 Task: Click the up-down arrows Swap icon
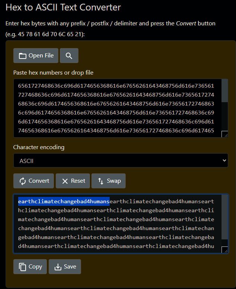click(101, 181)
